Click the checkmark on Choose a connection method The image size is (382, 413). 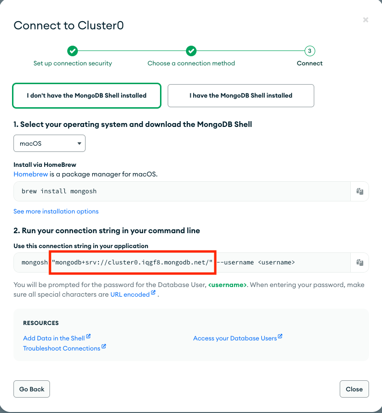pyautogui.click(x=191, y=51)
